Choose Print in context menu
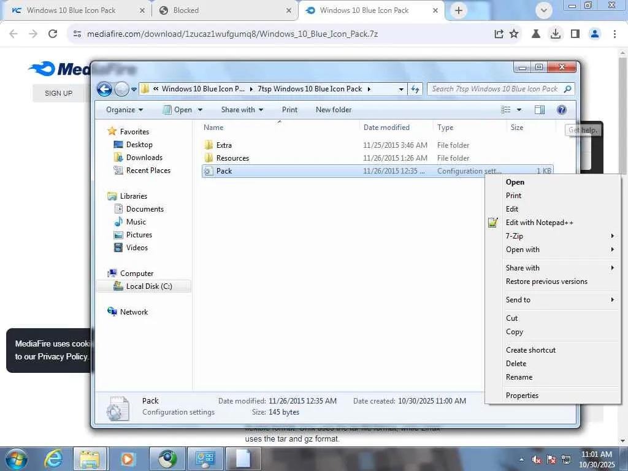Screen dimensions: 628x471 click(513, 196)
